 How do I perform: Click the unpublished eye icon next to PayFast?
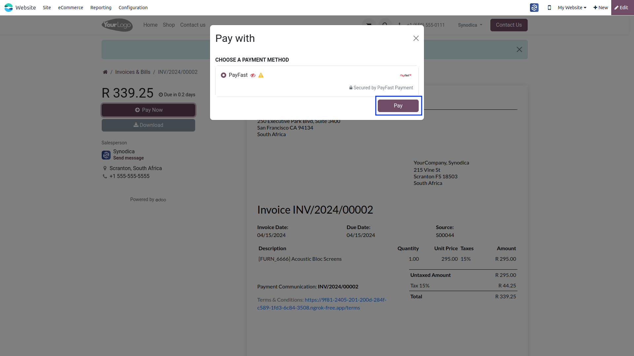pos(253,75)
